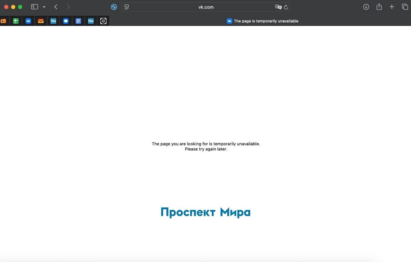This screenshot has height=262, width=411.
Task: Open the blue document bookmark
Action: 78,21
